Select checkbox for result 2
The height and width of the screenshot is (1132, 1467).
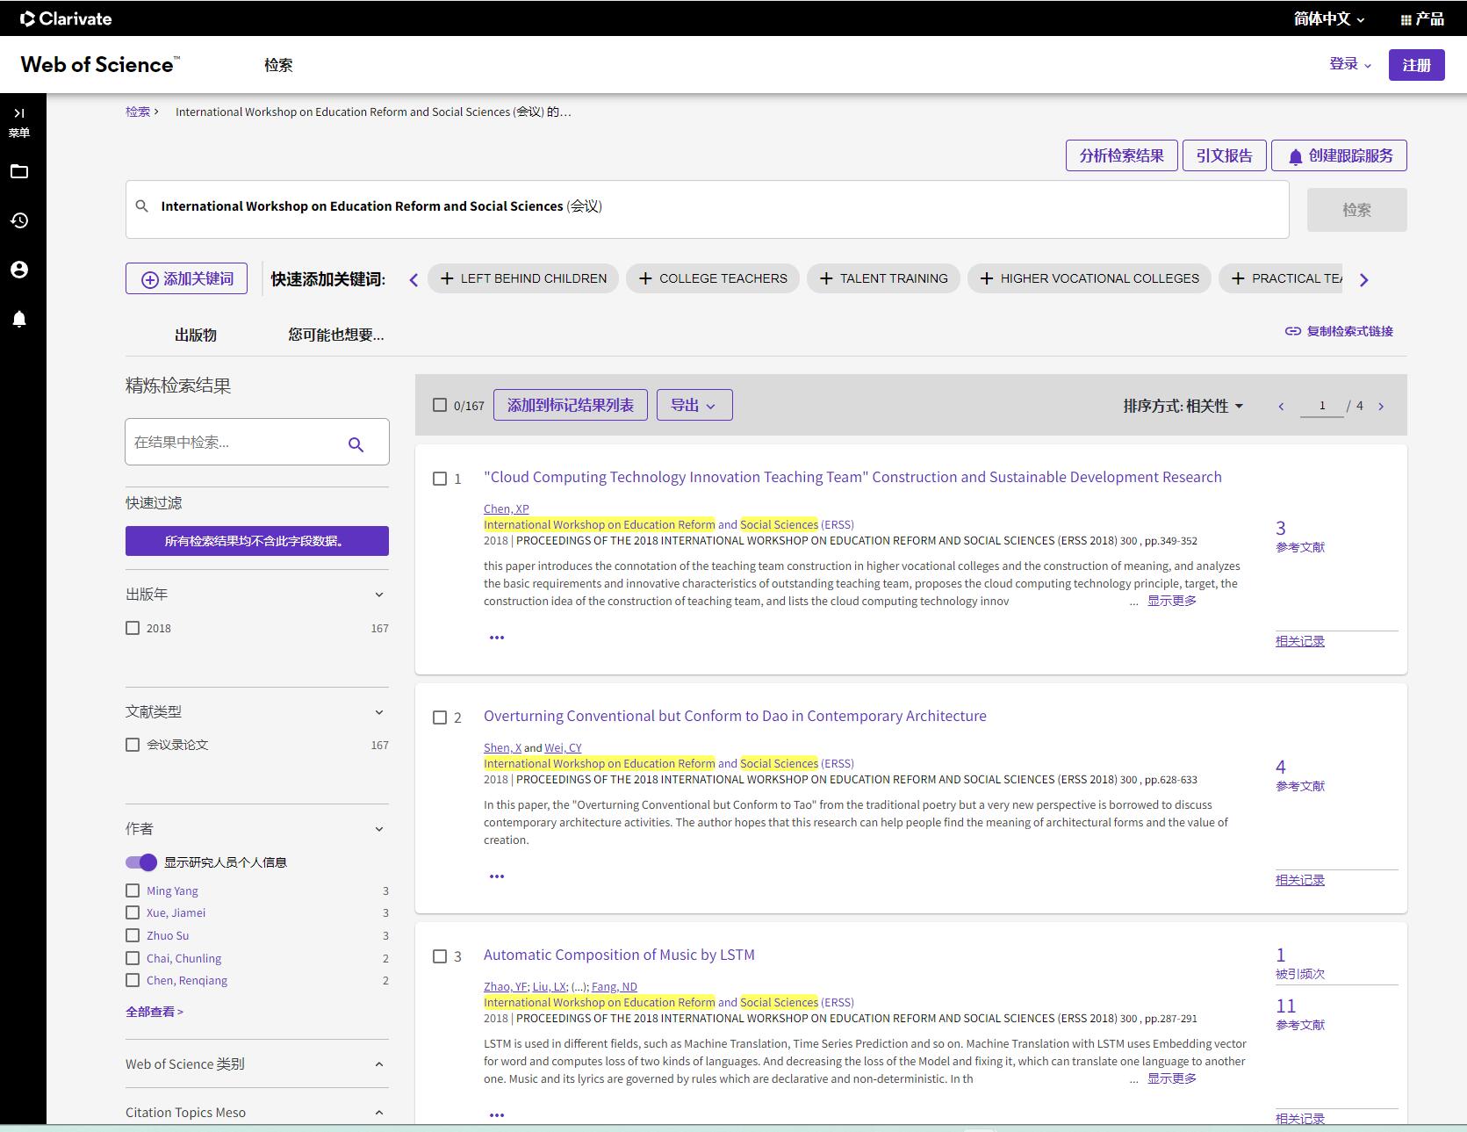[440, 717]
